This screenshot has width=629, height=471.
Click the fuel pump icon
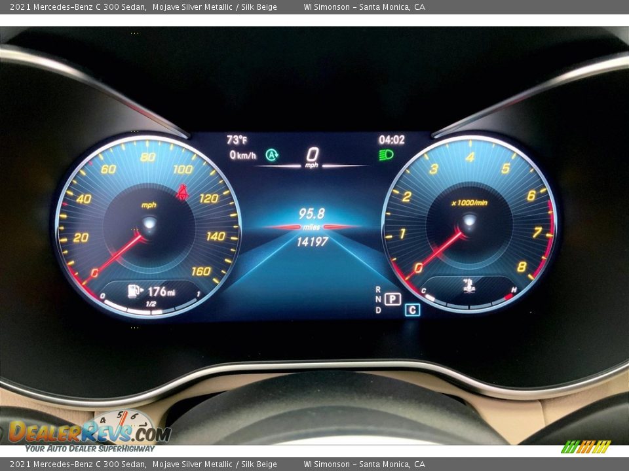[x=135, y=291]
